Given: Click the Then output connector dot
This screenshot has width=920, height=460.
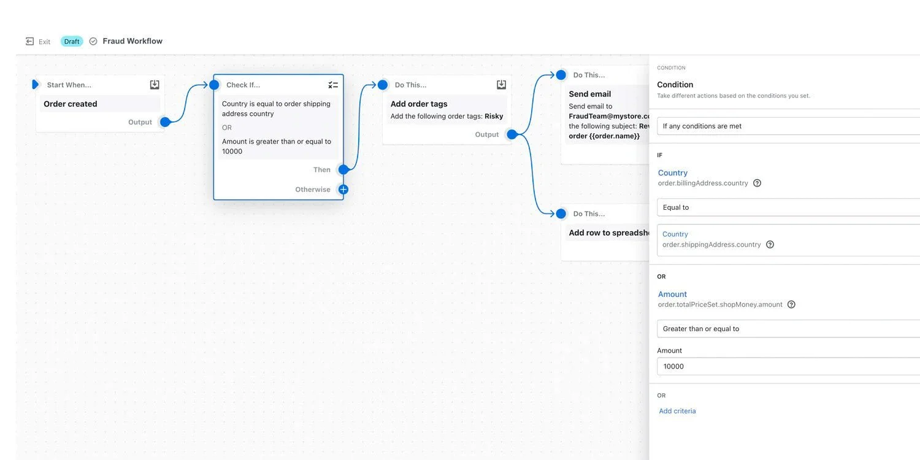Looking at the screenshot, I should point(343,169).
